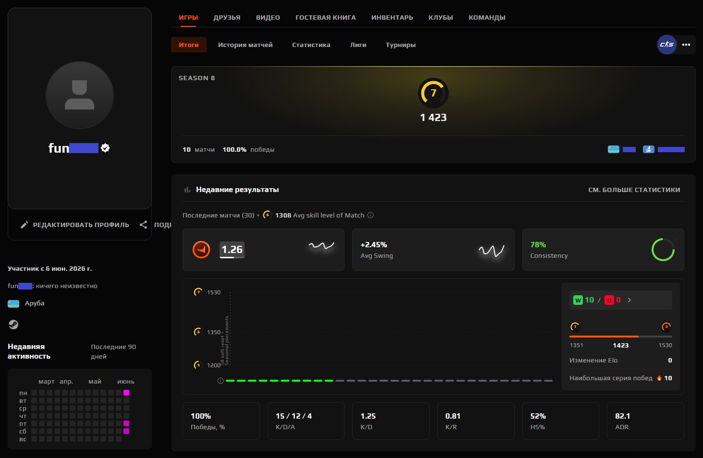This screenshot has height=458, width=703.
Task: Open the КЛУБЫ tab
Action: click(x=441, y=17)
